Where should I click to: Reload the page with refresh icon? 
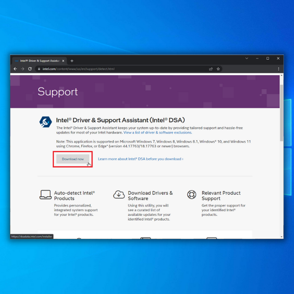coord(30,69)
